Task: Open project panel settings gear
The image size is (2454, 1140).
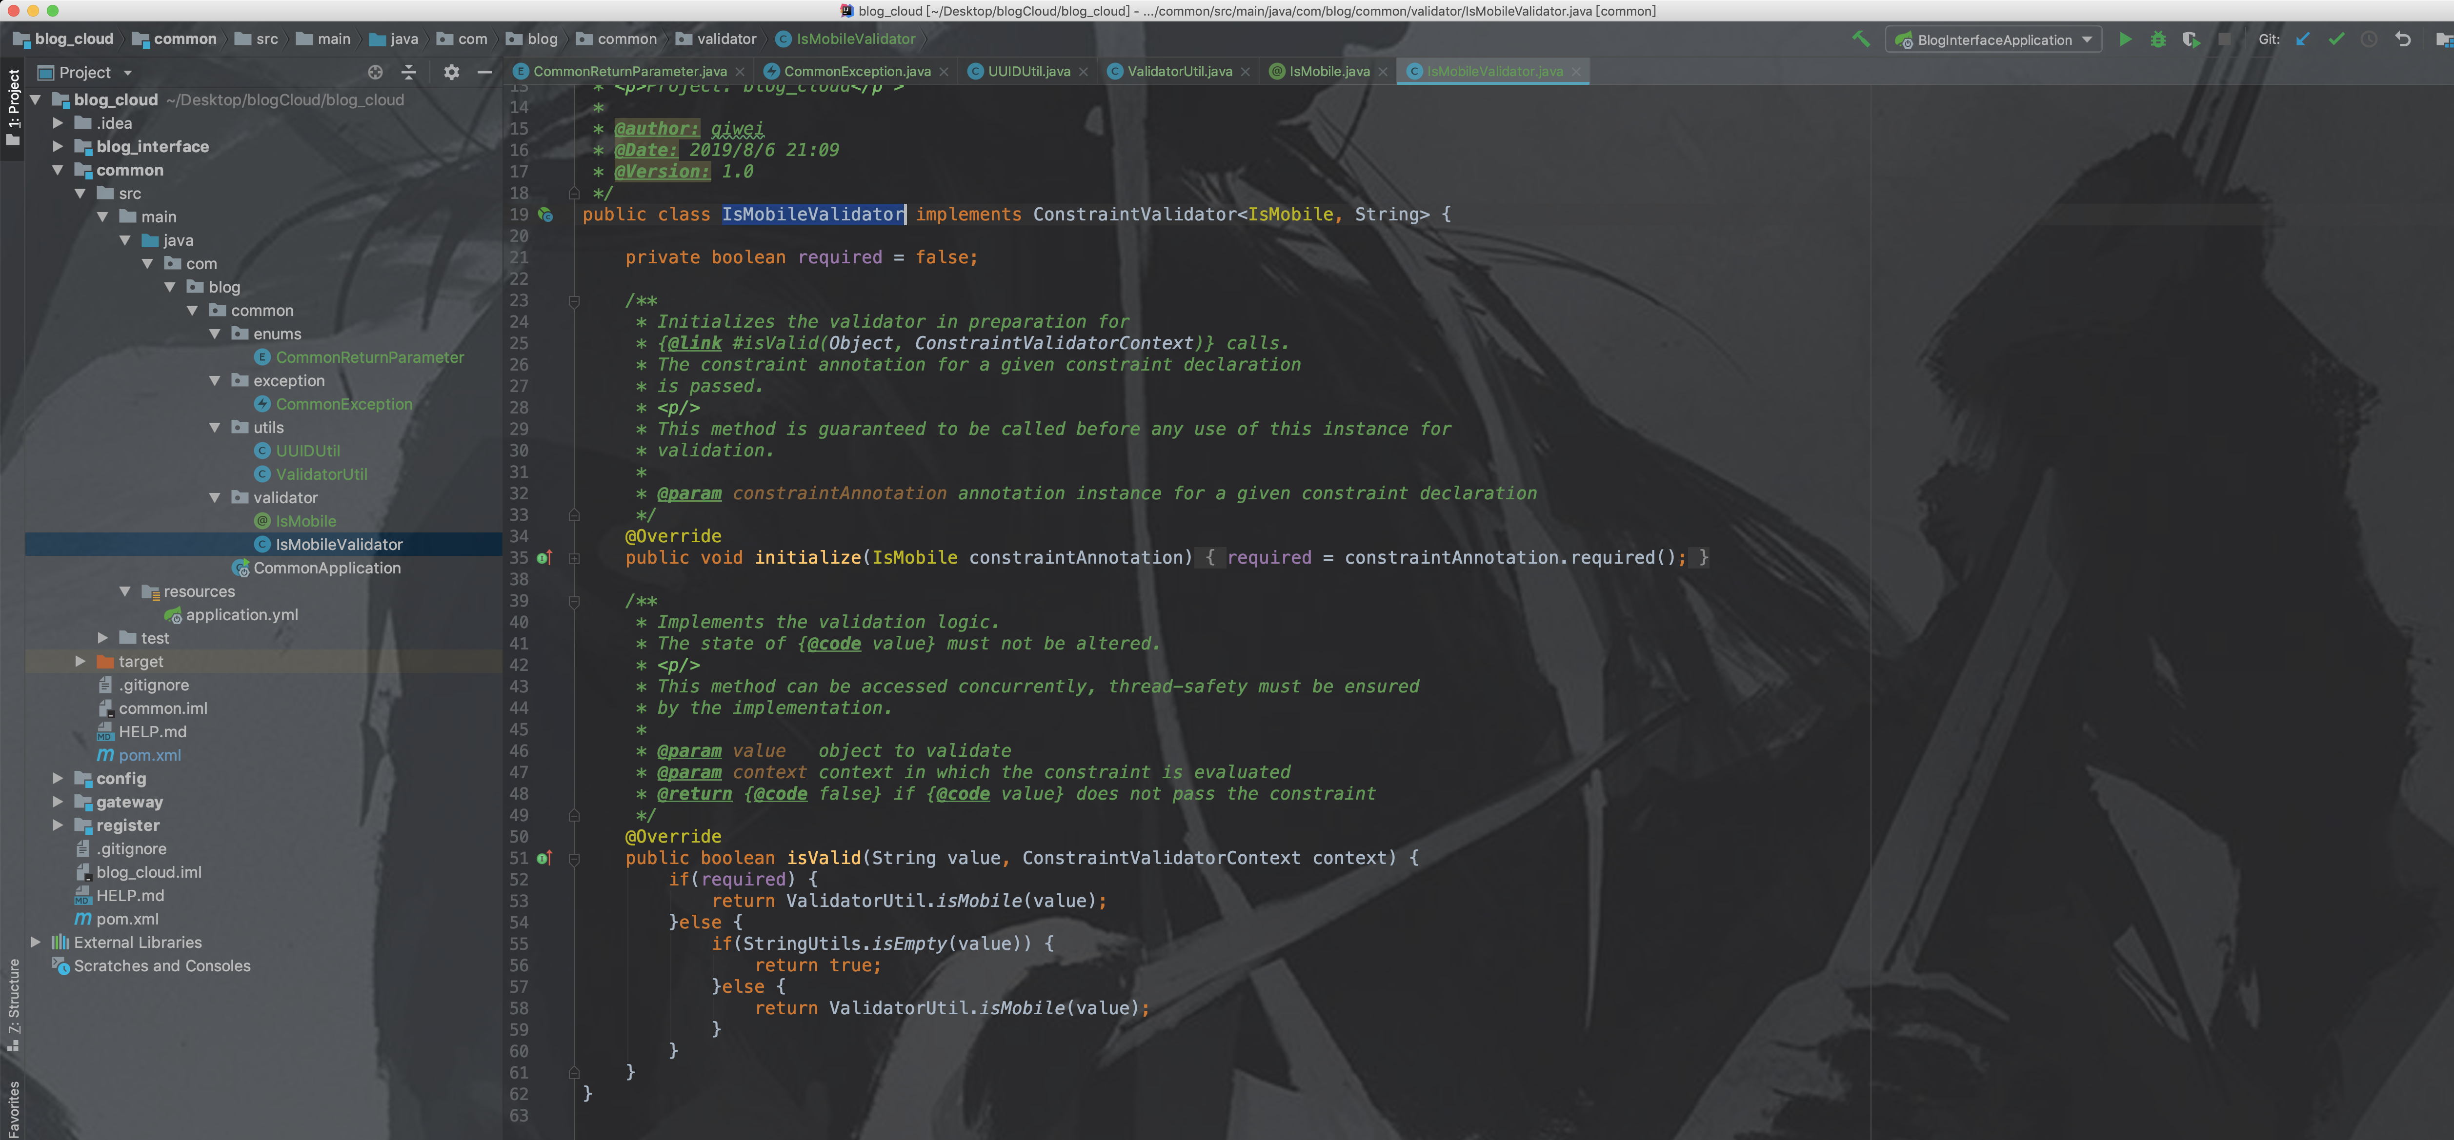Action: coord(452,72)
